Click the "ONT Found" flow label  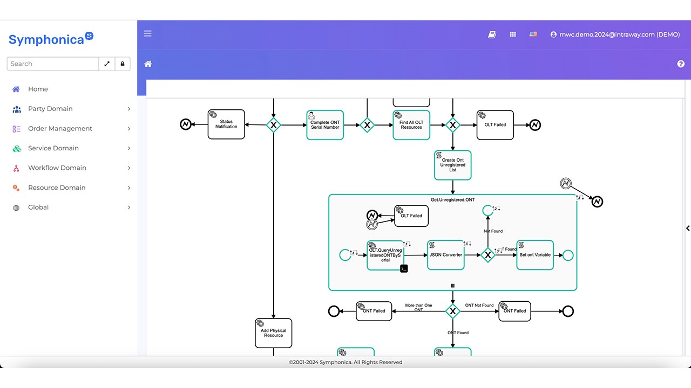(458, 332)
